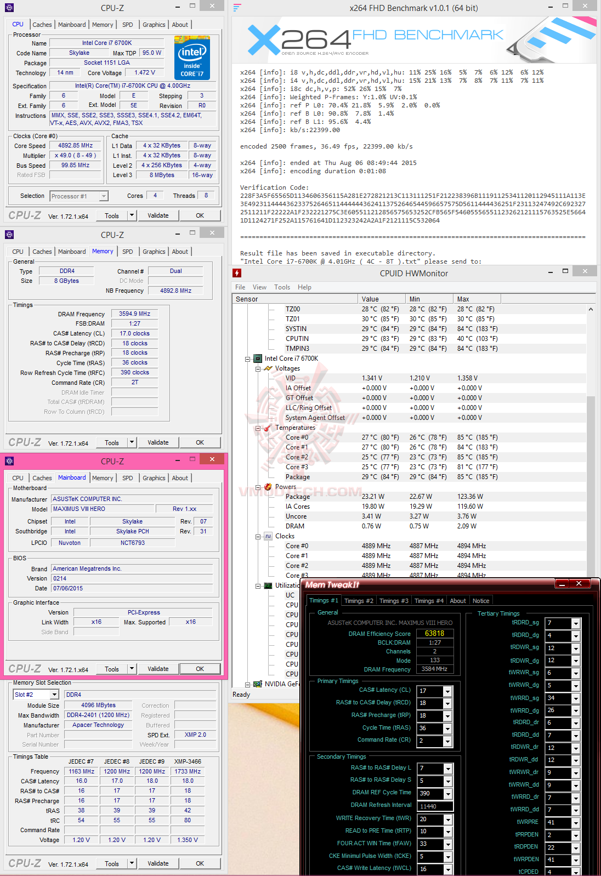
Task: Click the CPUID HWMonitor title bar icon
Action: (237, 273)
